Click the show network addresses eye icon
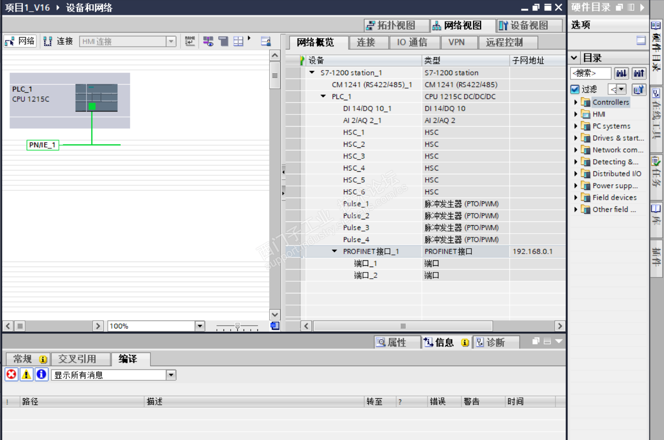664x440 pixels. pyautogui.click(x=208, y=41)
